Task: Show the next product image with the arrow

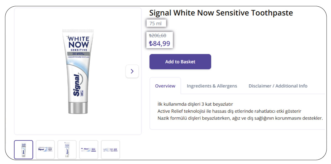Action: (x=132, y=71)
